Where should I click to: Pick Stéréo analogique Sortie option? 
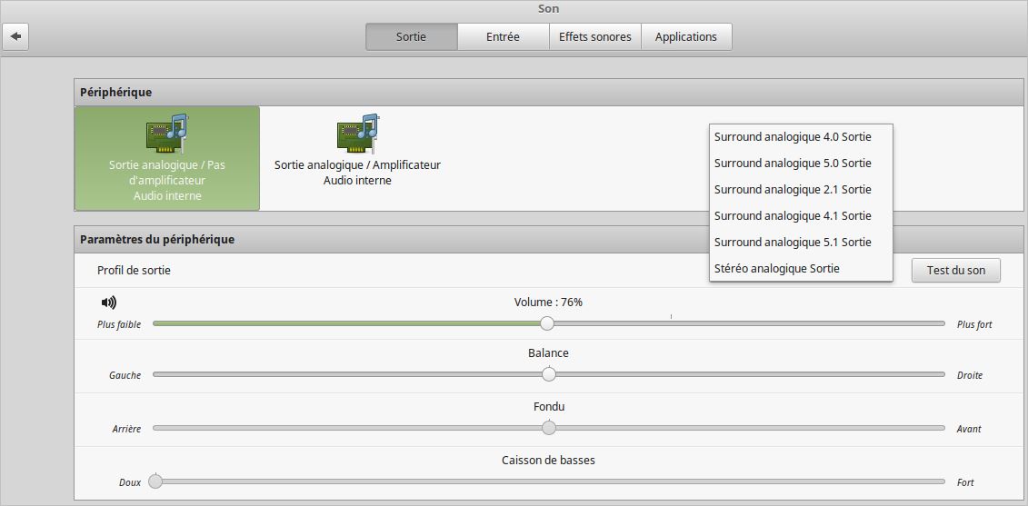point(801,268)
